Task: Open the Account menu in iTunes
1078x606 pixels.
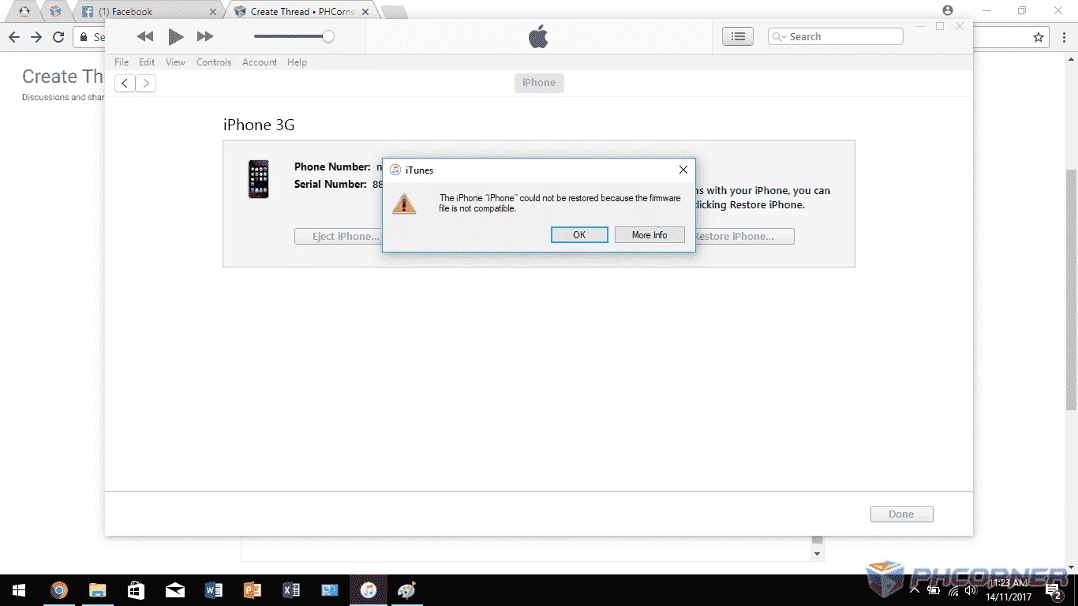Action: (260, 62)
